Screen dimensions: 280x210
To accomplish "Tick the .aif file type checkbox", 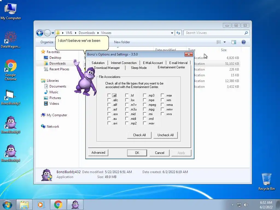I will pyautogui.click(x=109, y=95).
